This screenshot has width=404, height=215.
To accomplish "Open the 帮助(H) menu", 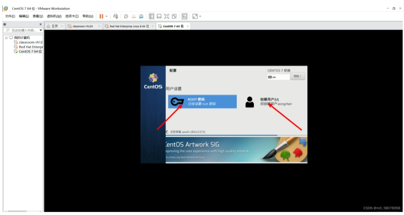I will pyautogui.click(x=87, y=16).
